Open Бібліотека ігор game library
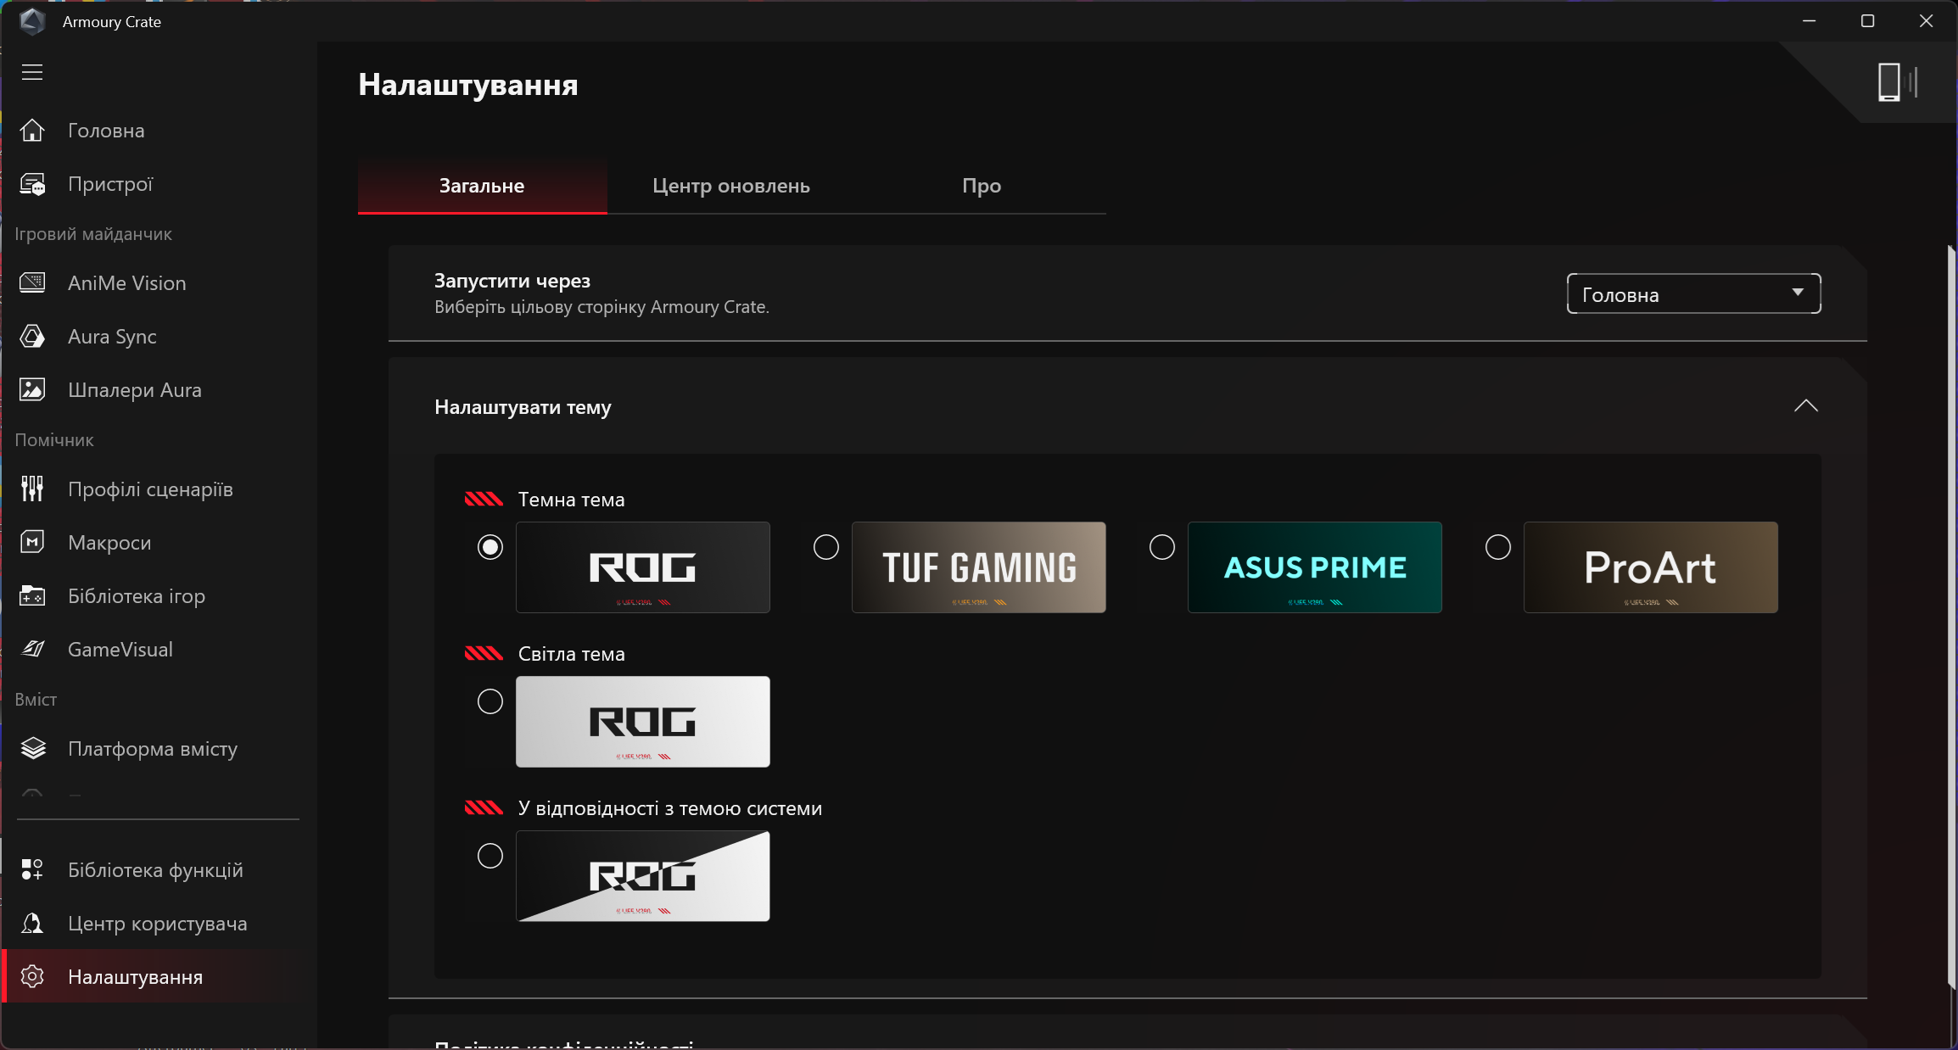This screenshot has width=1958, height=1050. tap(136, 596)
